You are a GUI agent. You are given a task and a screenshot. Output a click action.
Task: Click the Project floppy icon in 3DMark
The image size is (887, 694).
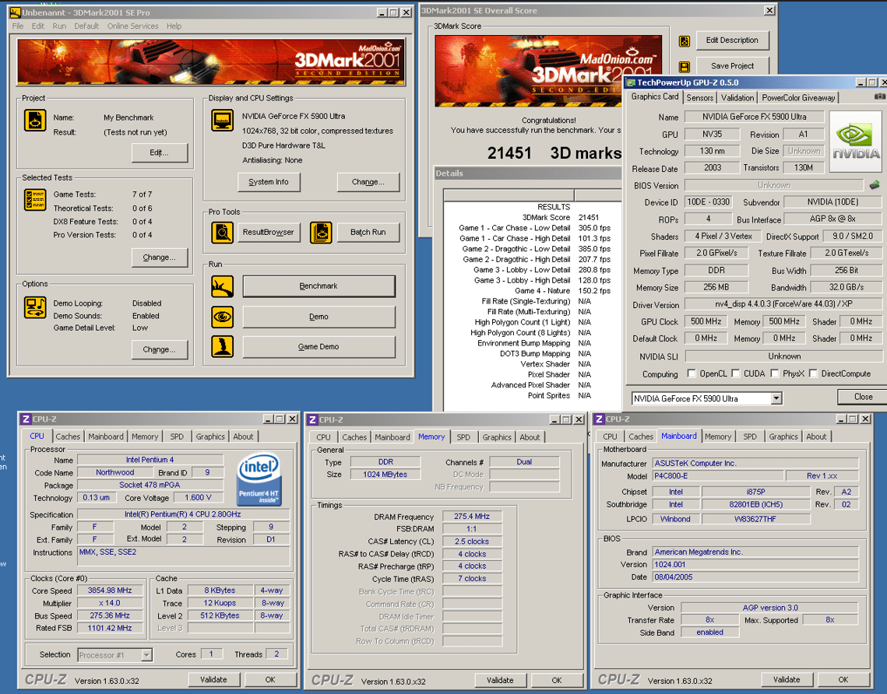[35, 121]
